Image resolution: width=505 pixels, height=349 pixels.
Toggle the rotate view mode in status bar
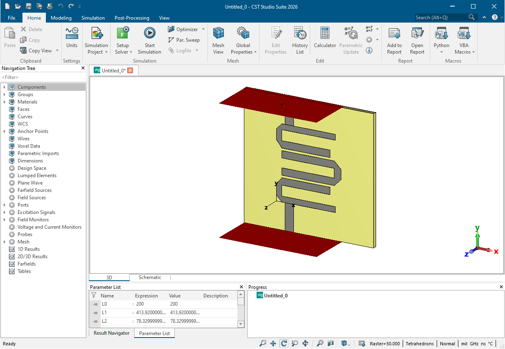click(x=284, y=344)
